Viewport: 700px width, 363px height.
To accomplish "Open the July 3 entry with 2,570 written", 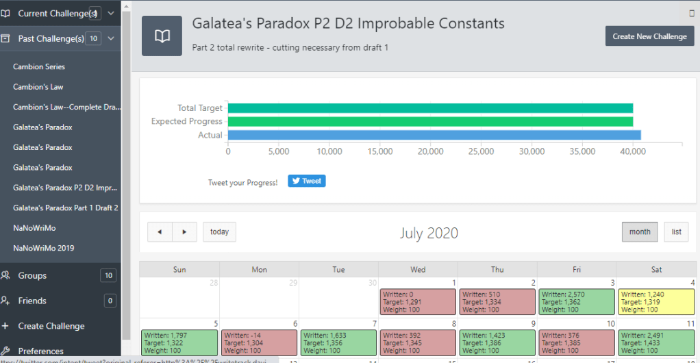I will point(576,302).
